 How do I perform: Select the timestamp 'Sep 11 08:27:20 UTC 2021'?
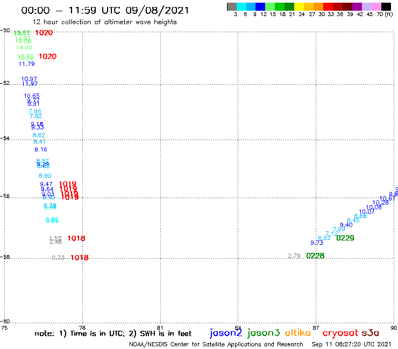[x=352, y=344]
